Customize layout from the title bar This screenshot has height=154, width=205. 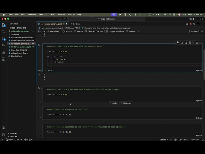(191, 19)
